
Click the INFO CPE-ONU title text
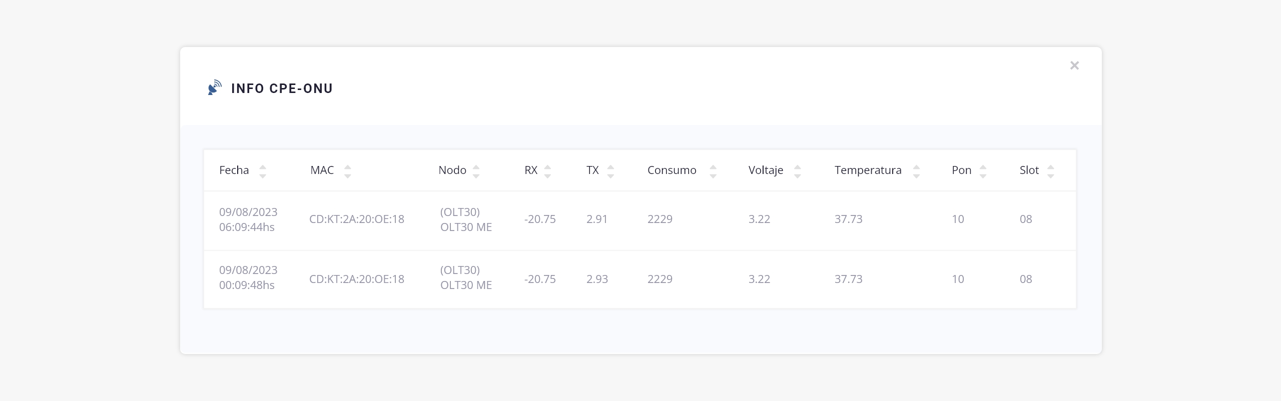point(282,88)
